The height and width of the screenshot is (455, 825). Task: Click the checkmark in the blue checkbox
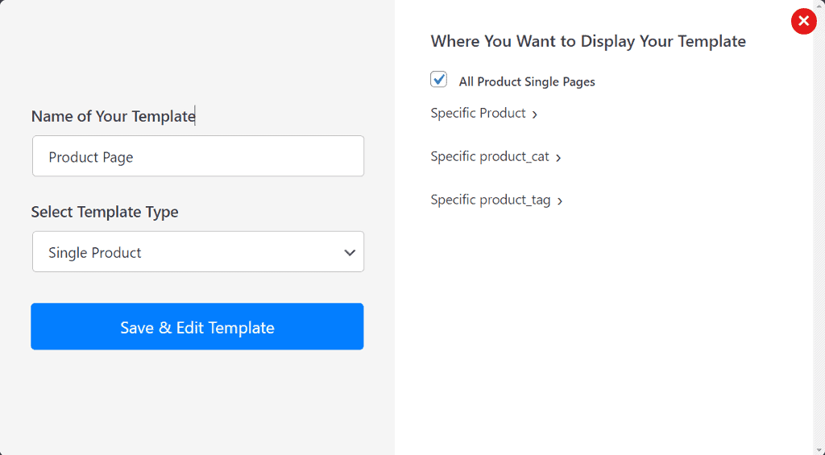[439, 79]
